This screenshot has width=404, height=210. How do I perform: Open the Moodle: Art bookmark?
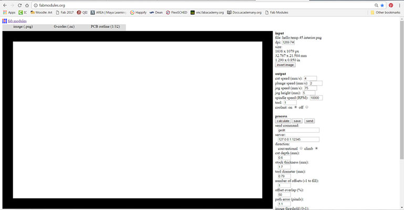(41, 13)
